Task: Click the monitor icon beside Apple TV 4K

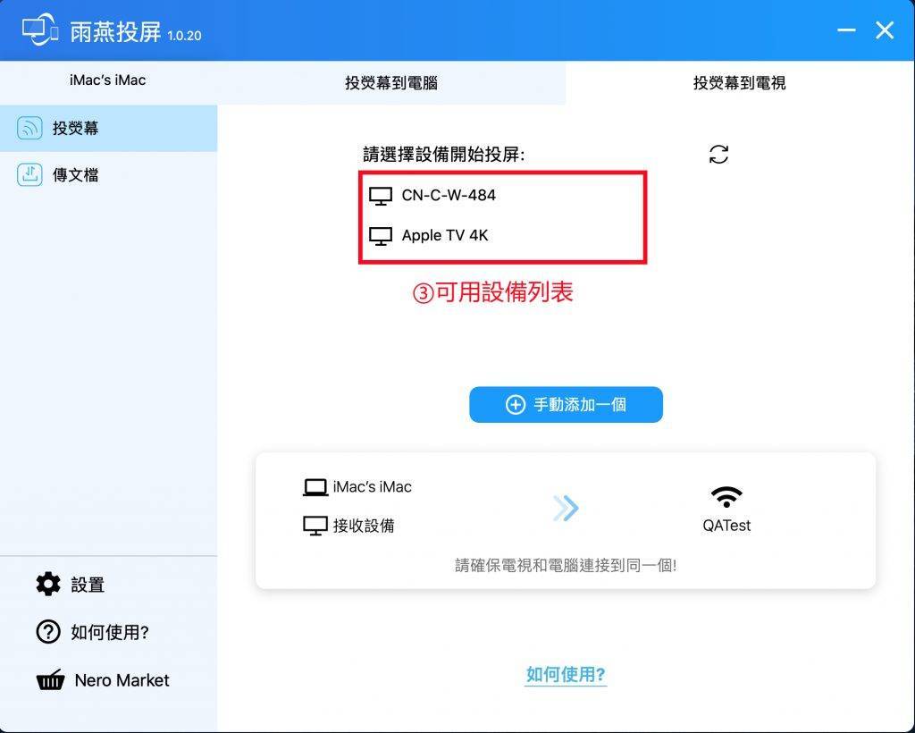Action: pyautogui.click(x=381, y=236)
